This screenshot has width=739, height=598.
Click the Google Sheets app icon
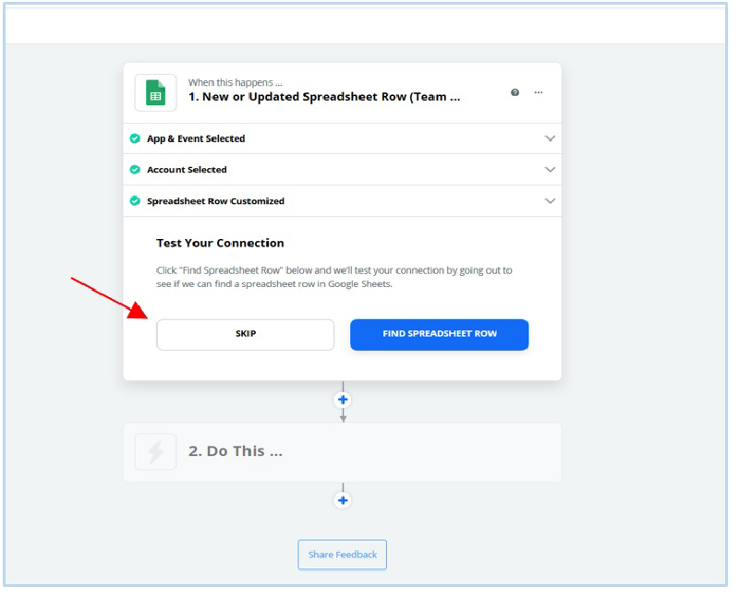click(155, 93)
